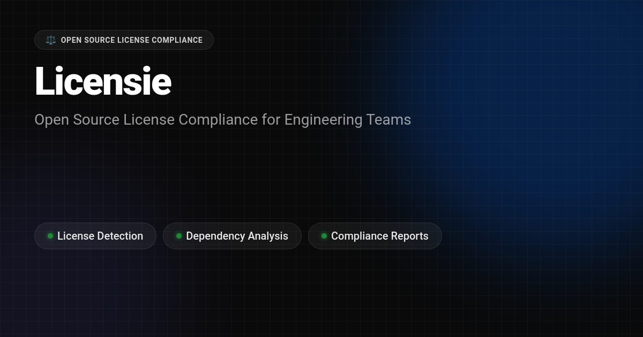The height and width of the screenshot is (337, 643).
Task: Select the Compliance Reports pill
Action: coord(375,236)
